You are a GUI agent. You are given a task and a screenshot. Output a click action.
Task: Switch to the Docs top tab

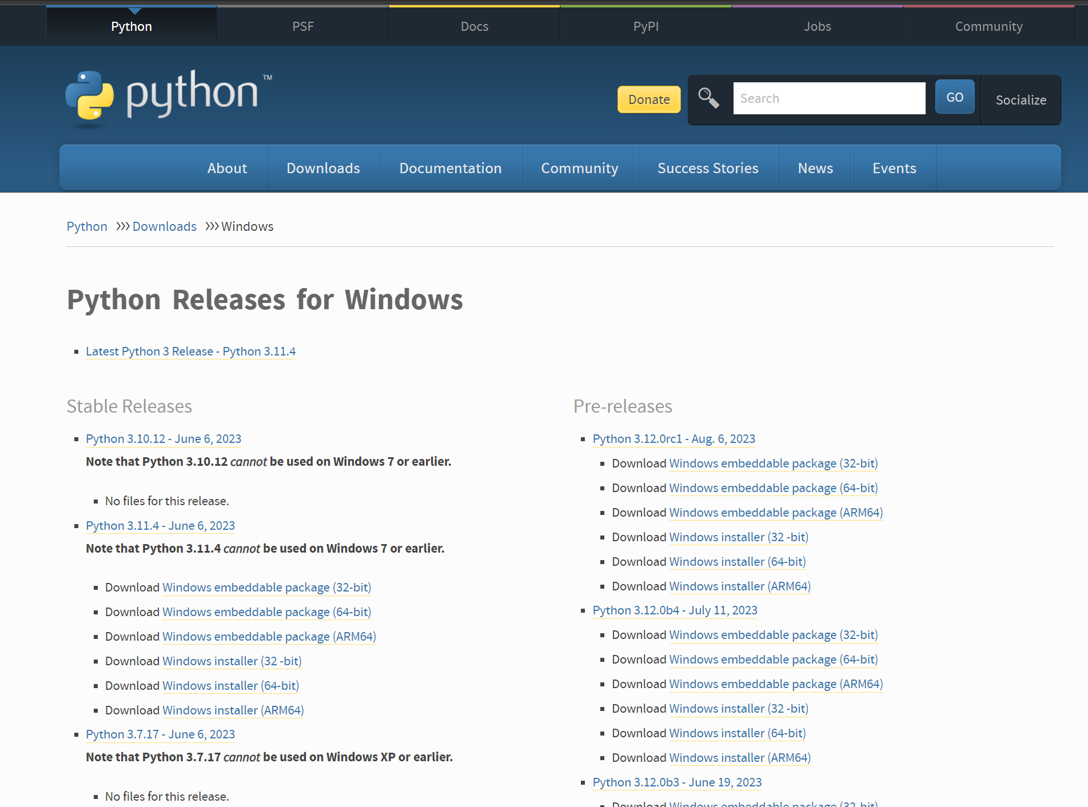tap(475, 26)
